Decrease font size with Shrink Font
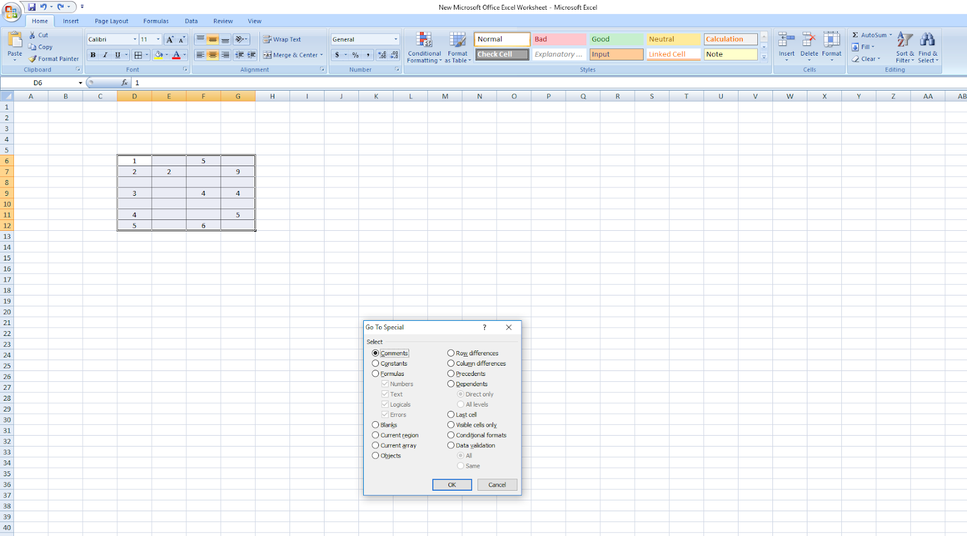 pos(181,39)
